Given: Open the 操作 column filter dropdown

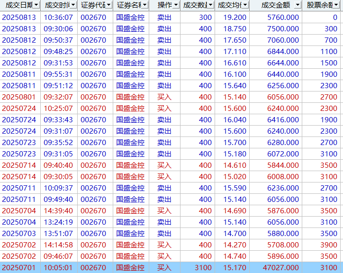Looking at the screenshot, I should pyautogui.click(x=176, y=5).
